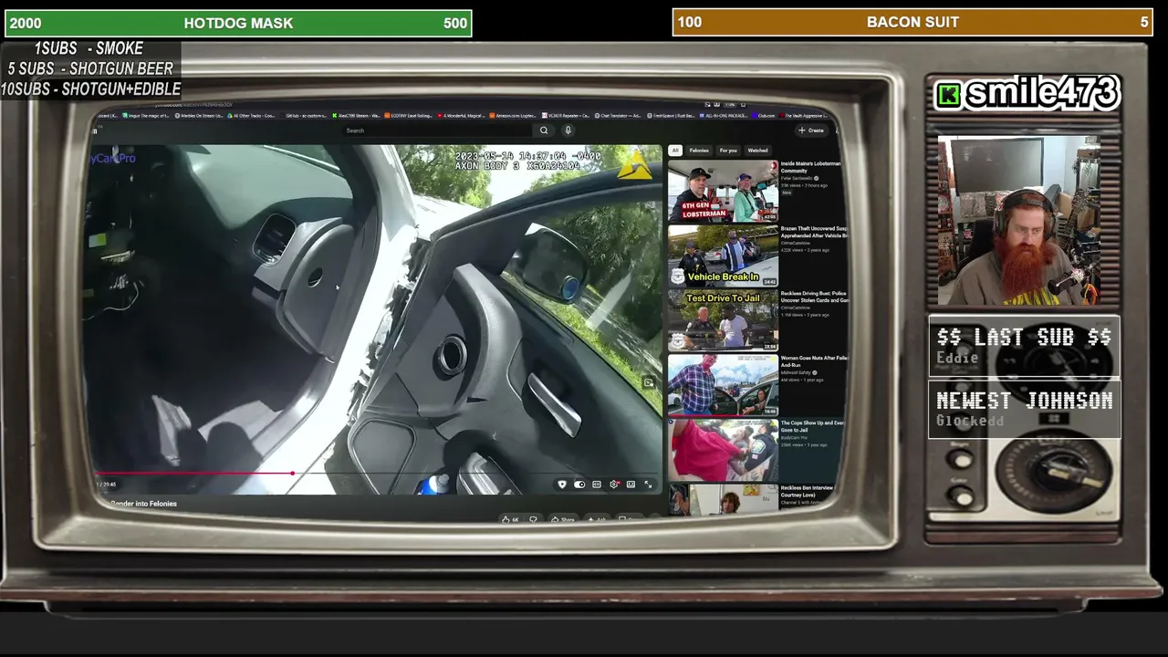
Task: Open the Woman Goes Nuts video thumbnail
Action: click(x=723, y=385)
